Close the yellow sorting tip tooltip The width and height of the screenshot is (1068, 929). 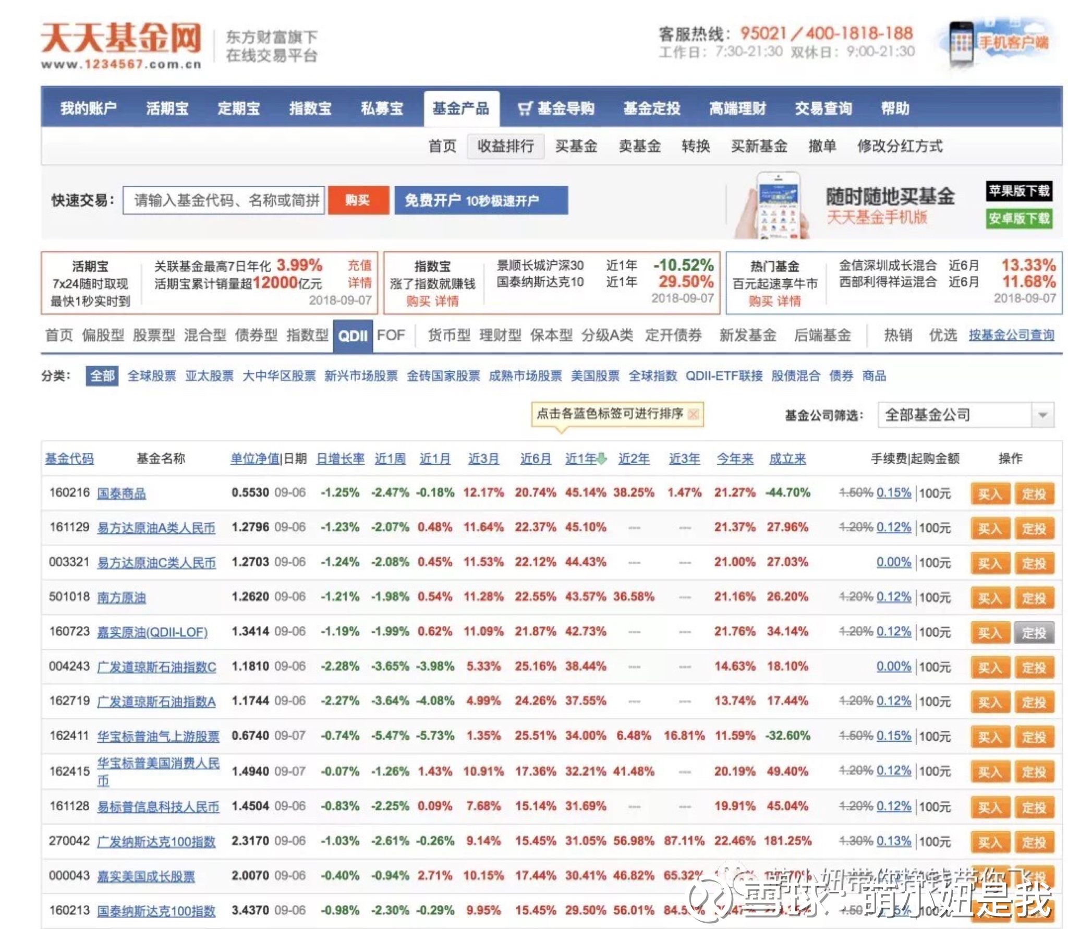point(694,414)
